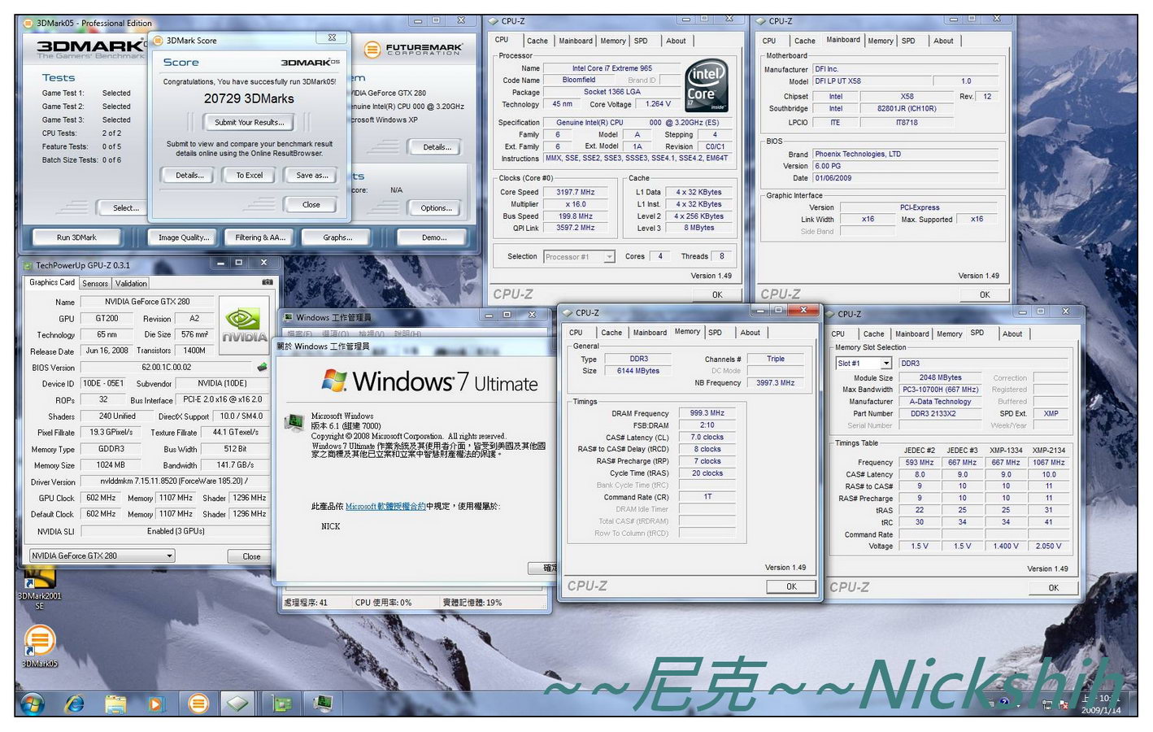Viewport: 1153px width, 732px height.
Task: Click Options in the 3DMark05 window
Action: point(437,208)
